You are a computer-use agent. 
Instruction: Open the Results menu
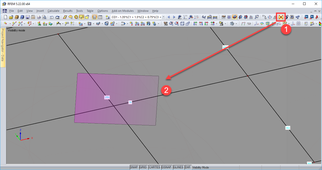coord(68,11)
